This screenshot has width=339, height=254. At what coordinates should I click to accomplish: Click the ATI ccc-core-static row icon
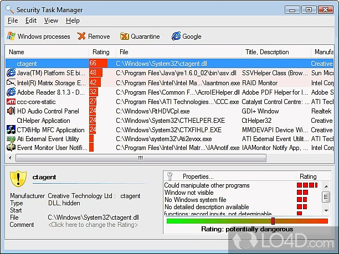[11, 101]
